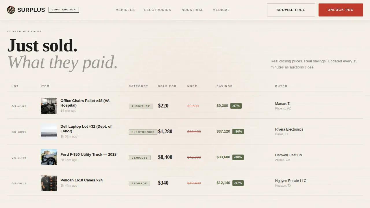This screenshot has height=208, width=370.
Task: Click the $9,380 savings amount
Action: pos(222,106)
